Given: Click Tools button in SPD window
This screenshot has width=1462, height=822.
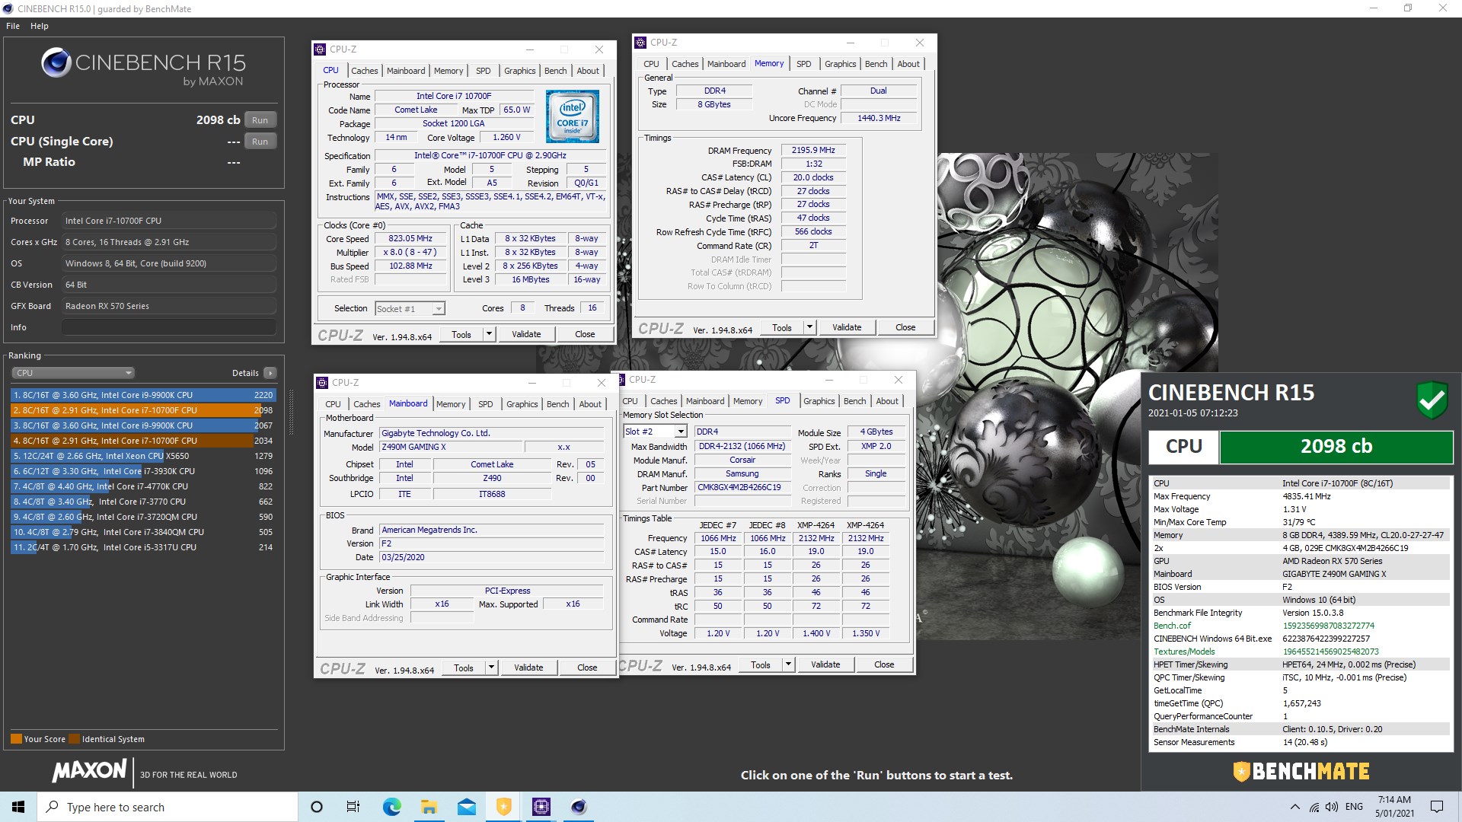Looking at the screenshot, I should (x=761, y=664).
